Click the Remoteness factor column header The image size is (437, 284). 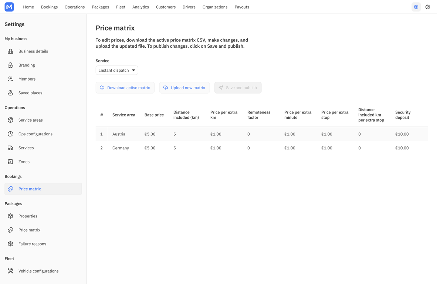pos(259,115)
